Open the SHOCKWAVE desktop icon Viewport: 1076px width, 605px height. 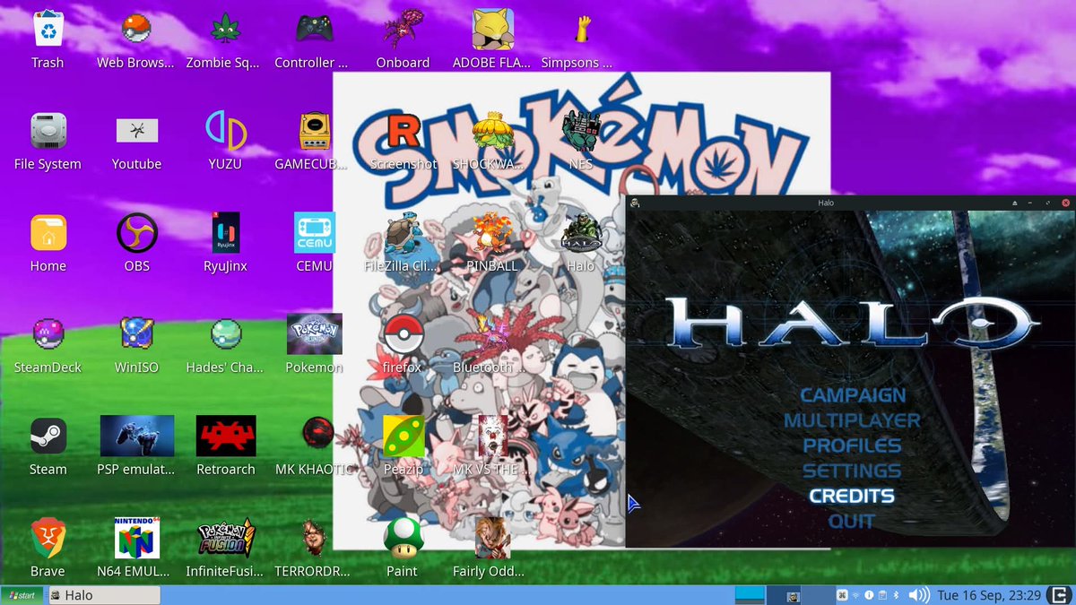tap(491, 131)
